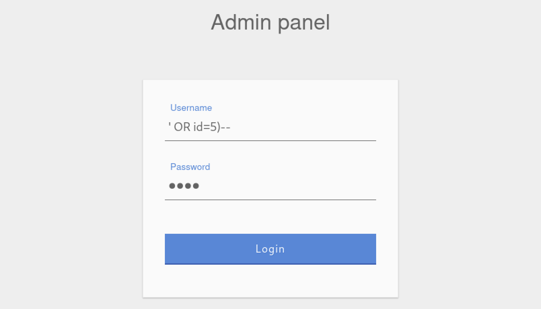Viewport: 541px width, 309px height.
Task: Click the "OR" keyword in the username text
Action: point(182,127)
